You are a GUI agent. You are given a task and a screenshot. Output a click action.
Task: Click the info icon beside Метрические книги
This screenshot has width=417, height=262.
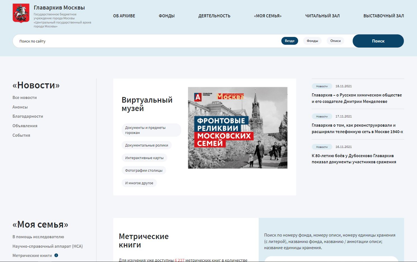(56, 255)
